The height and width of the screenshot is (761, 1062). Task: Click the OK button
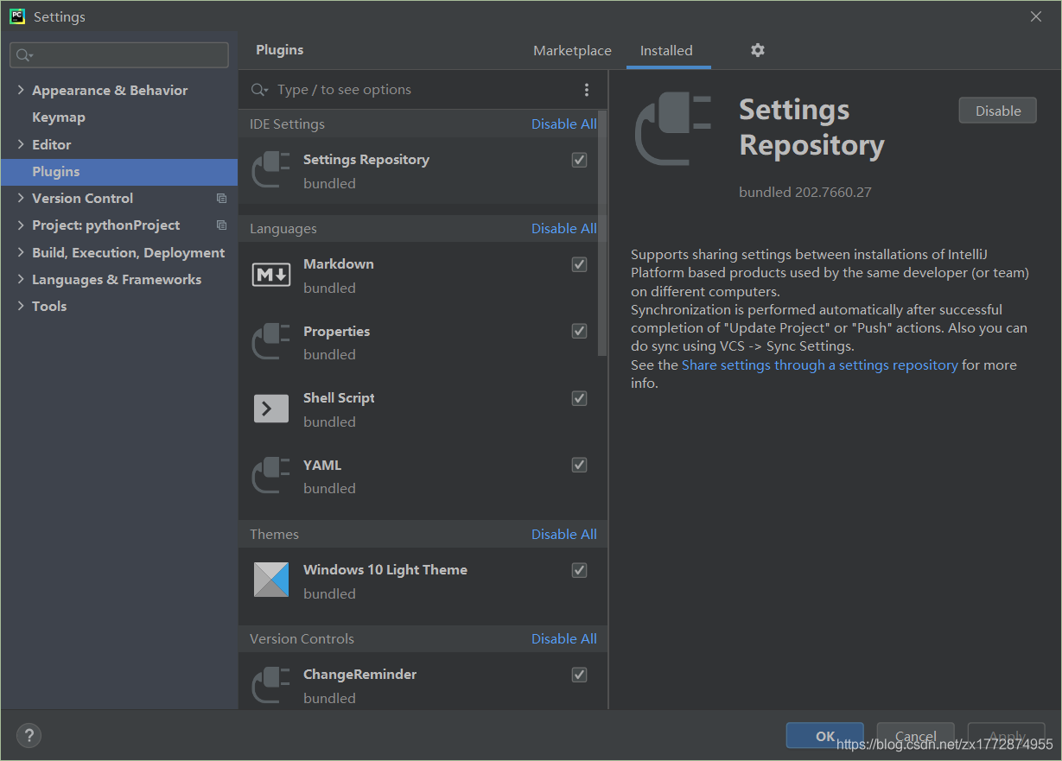(x=825, y=736)
